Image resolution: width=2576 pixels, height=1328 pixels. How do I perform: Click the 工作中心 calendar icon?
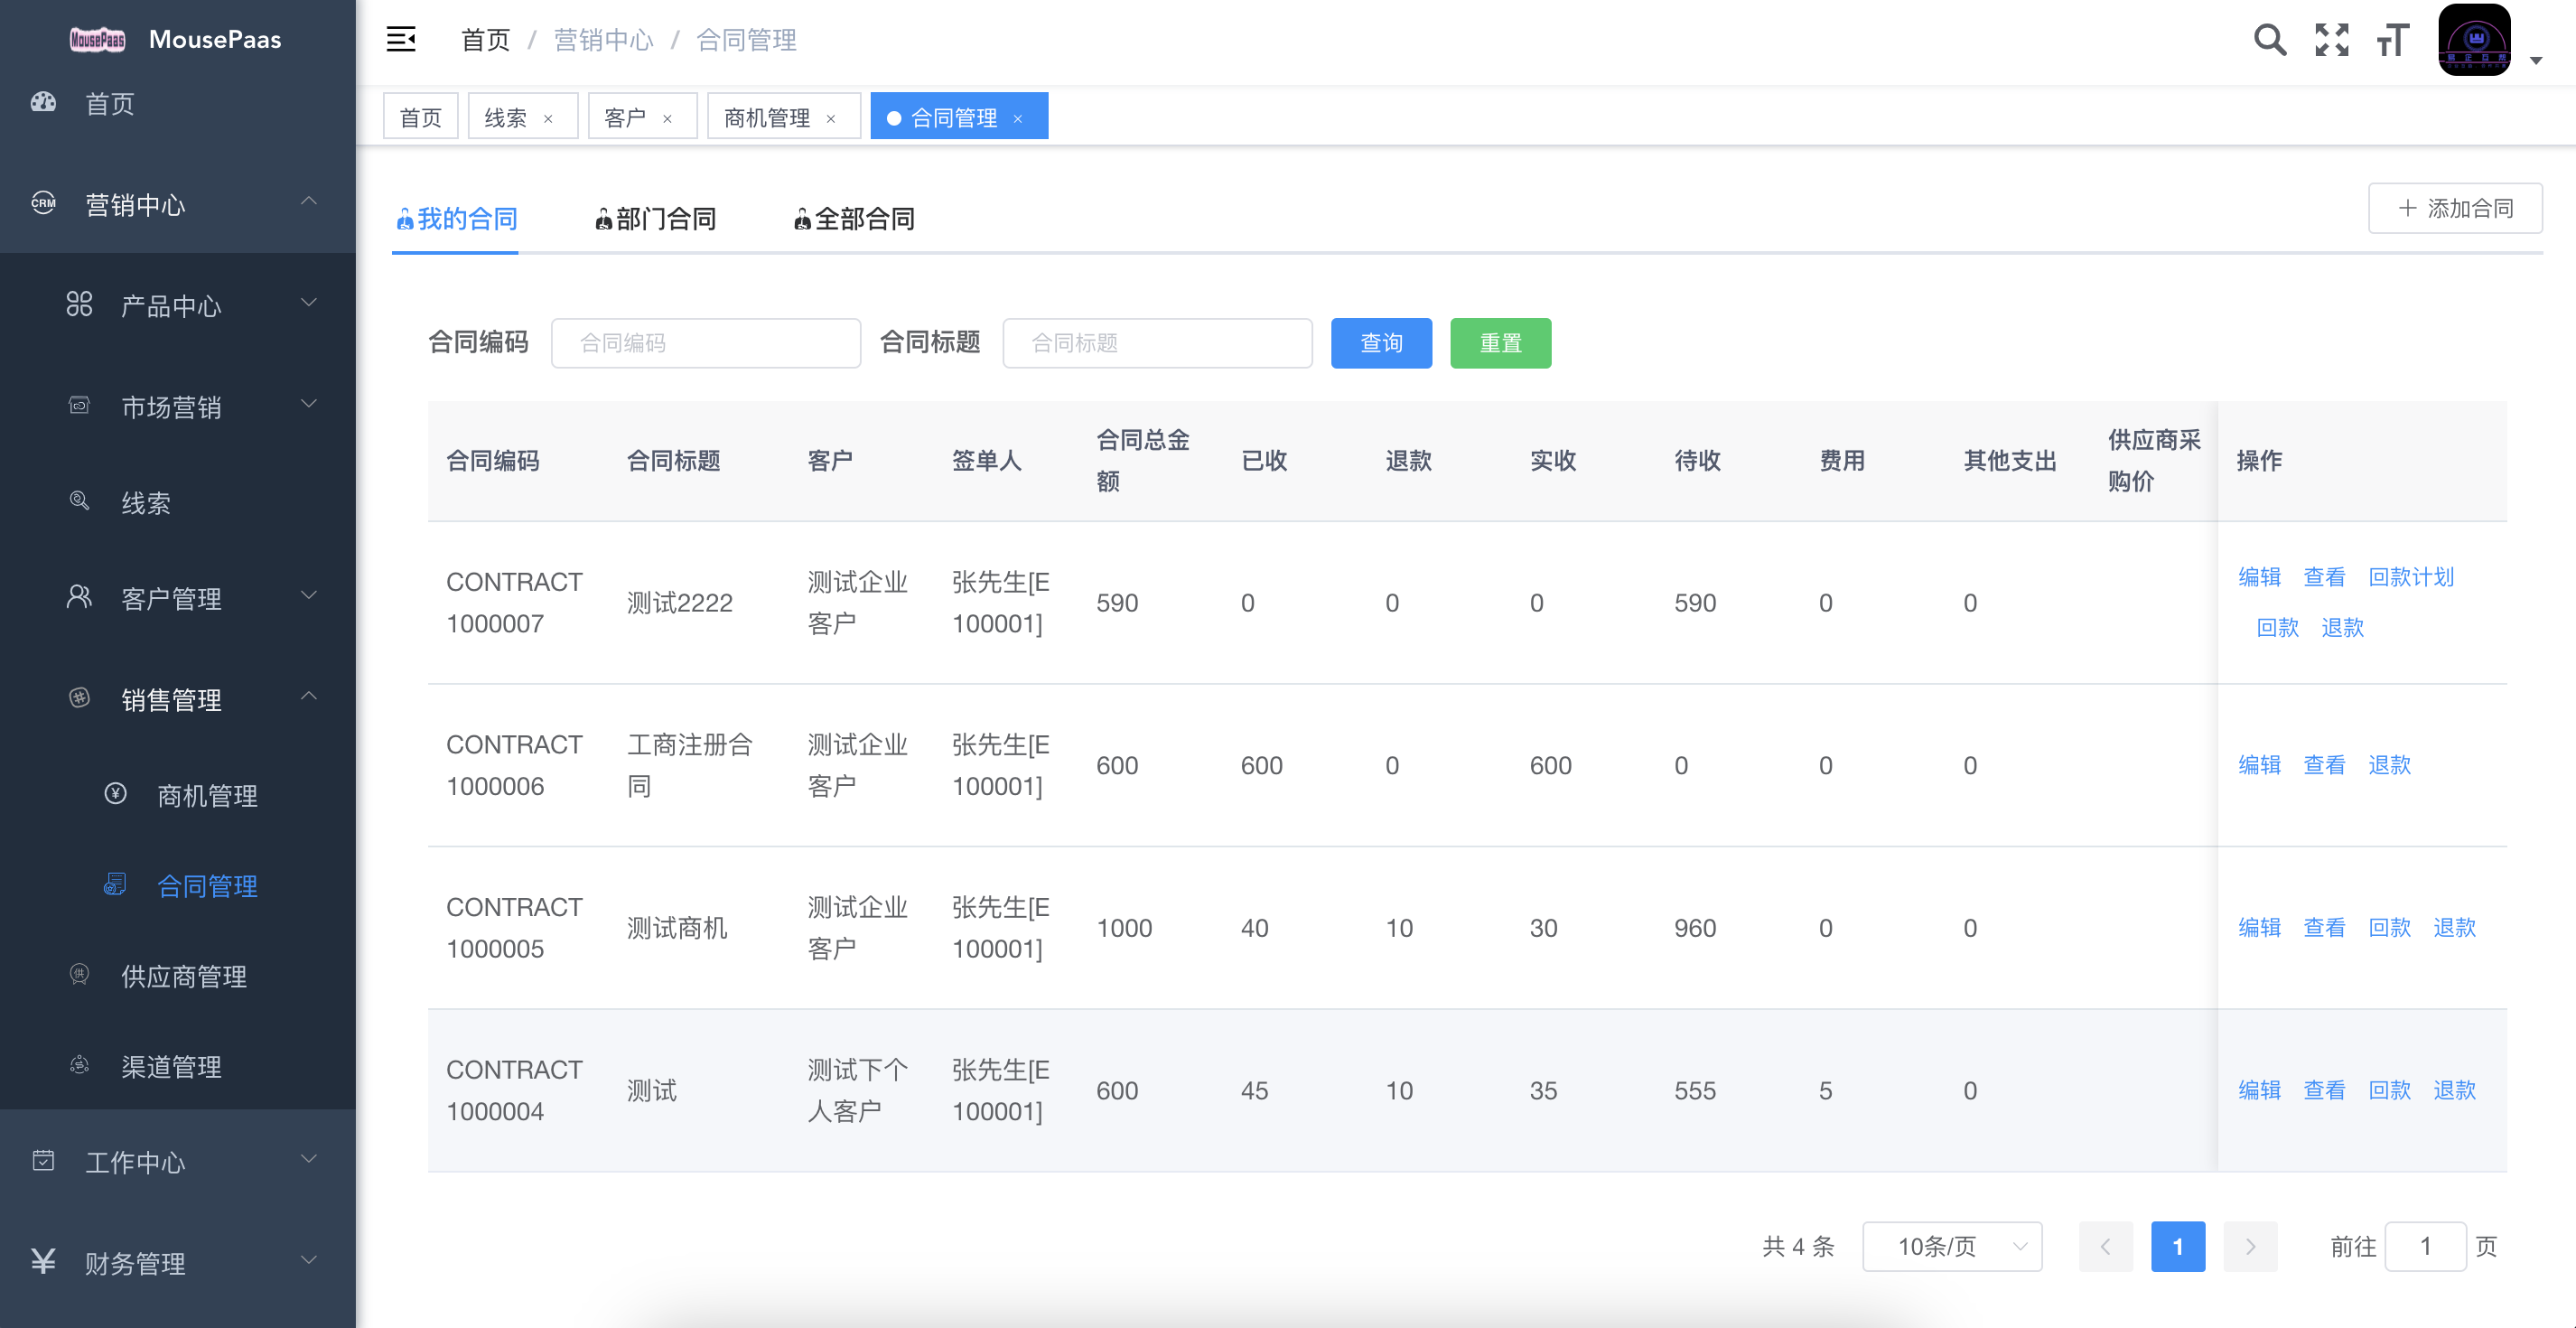click(x=43, y=1160)
